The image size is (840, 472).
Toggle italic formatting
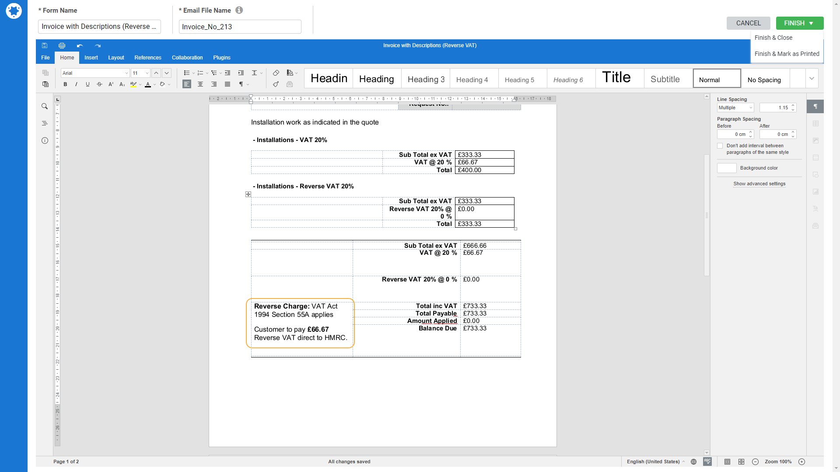coord(77,84)
